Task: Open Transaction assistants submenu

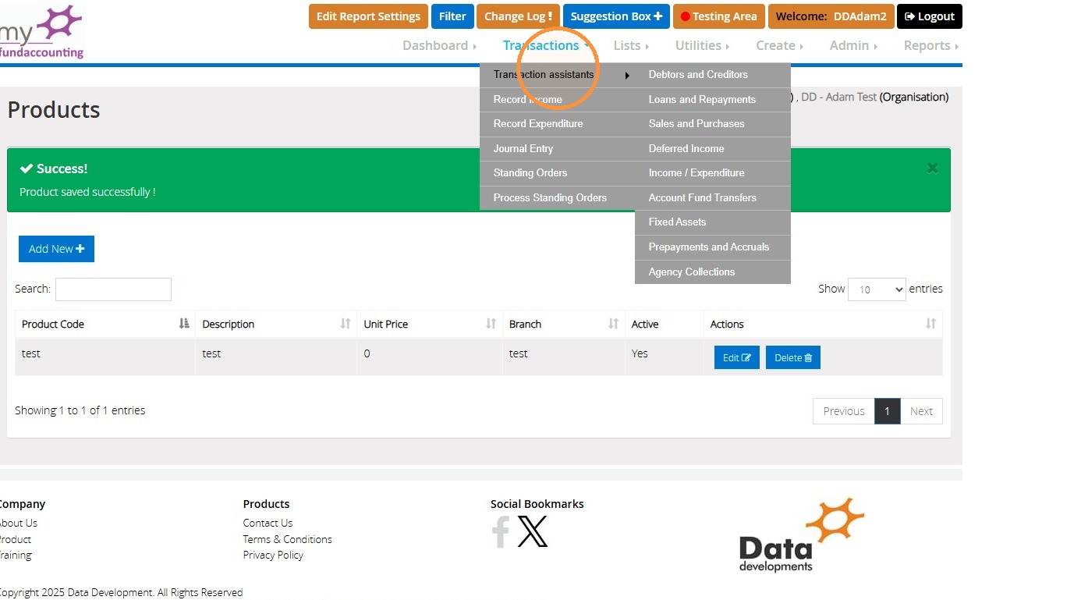Action: [x=558, y=75]
